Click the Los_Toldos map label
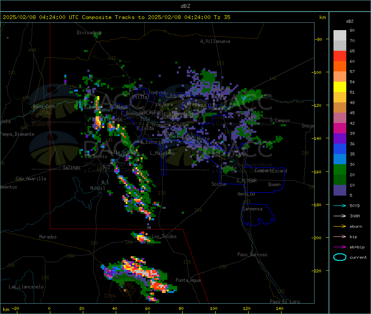The height and width of the screenshot is (314, 371). 164,236
